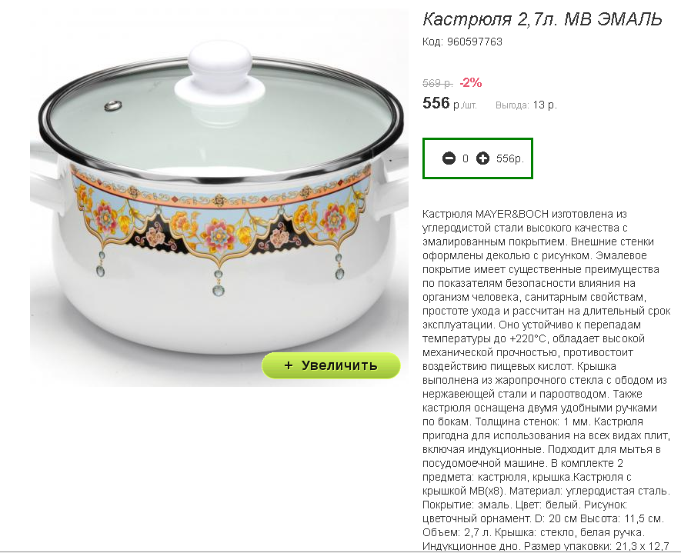Click the р./шт. unit label
The height and width of the screenshot is (553, 681).
pos(465,105)
